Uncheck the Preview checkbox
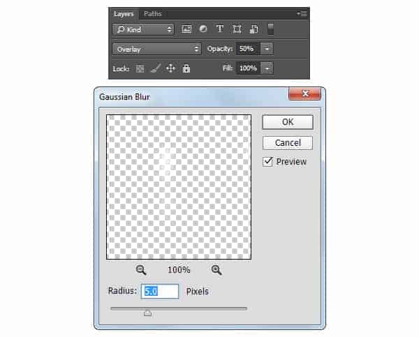 click(x=267, y=162)
